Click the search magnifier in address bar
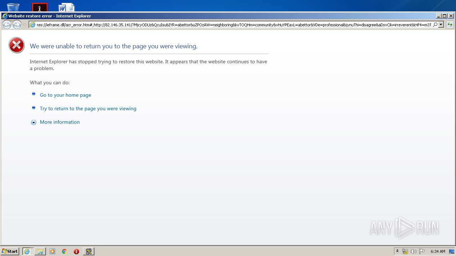 pos(435,25)
